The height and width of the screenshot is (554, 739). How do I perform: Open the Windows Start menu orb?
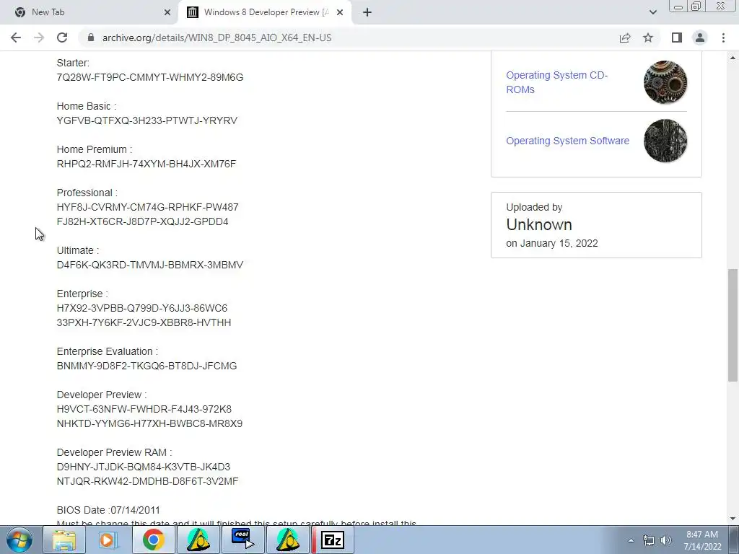tap(19, 540)
